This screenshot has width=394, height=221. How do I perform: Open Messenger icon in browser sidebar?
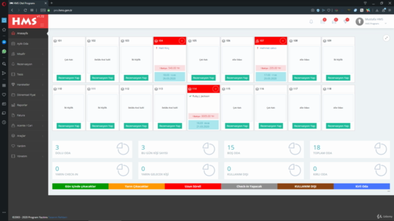(4, 42)
